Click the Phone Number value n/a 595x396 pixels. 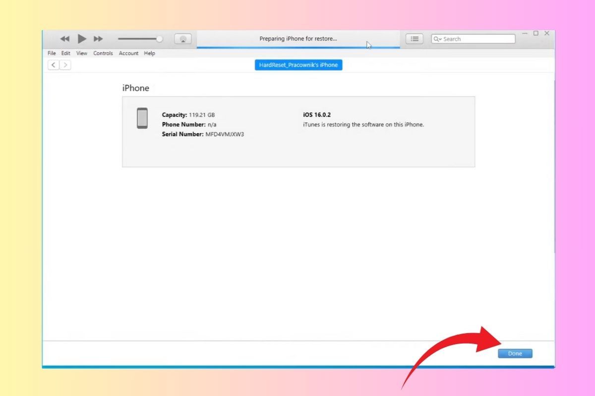[x=212, y=125]
